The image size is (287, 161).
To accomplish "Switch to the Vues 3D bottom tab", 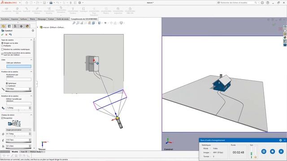I will coord(24,152).
